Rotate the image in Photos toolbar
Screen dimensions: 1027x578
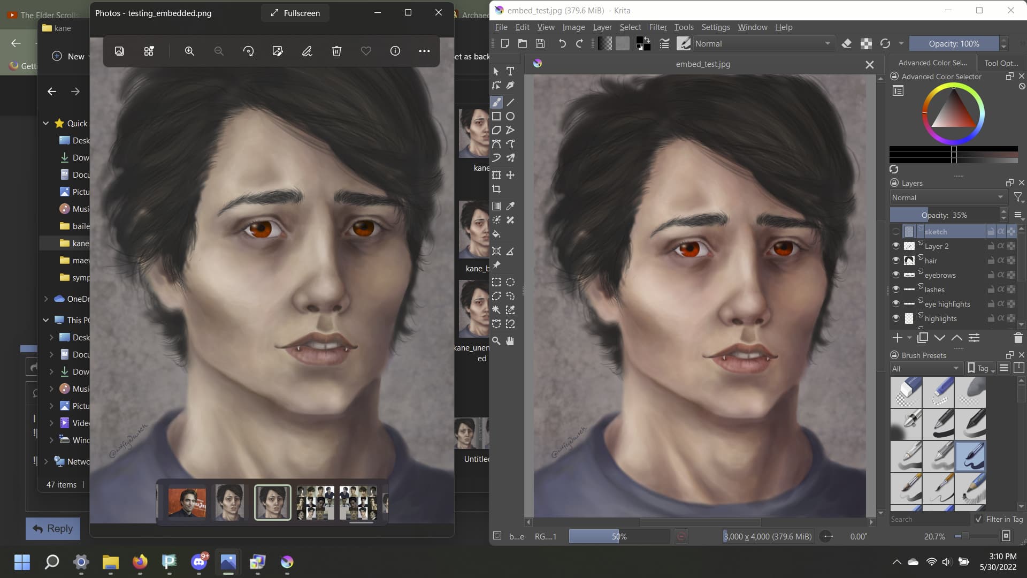[248, 51]
